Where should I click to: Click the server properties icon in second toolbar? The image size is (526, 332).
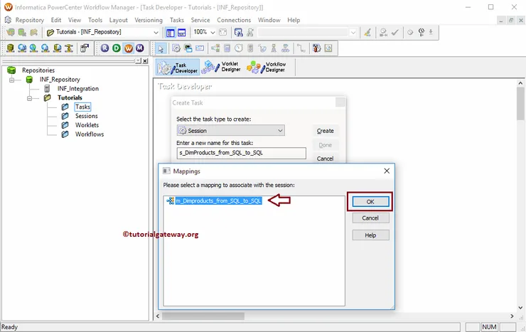84,48
